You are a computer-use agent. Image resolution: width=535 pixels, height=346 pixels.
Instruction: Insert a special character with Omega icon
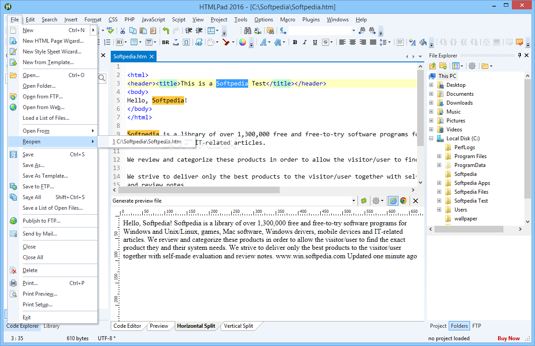point(187,42)
